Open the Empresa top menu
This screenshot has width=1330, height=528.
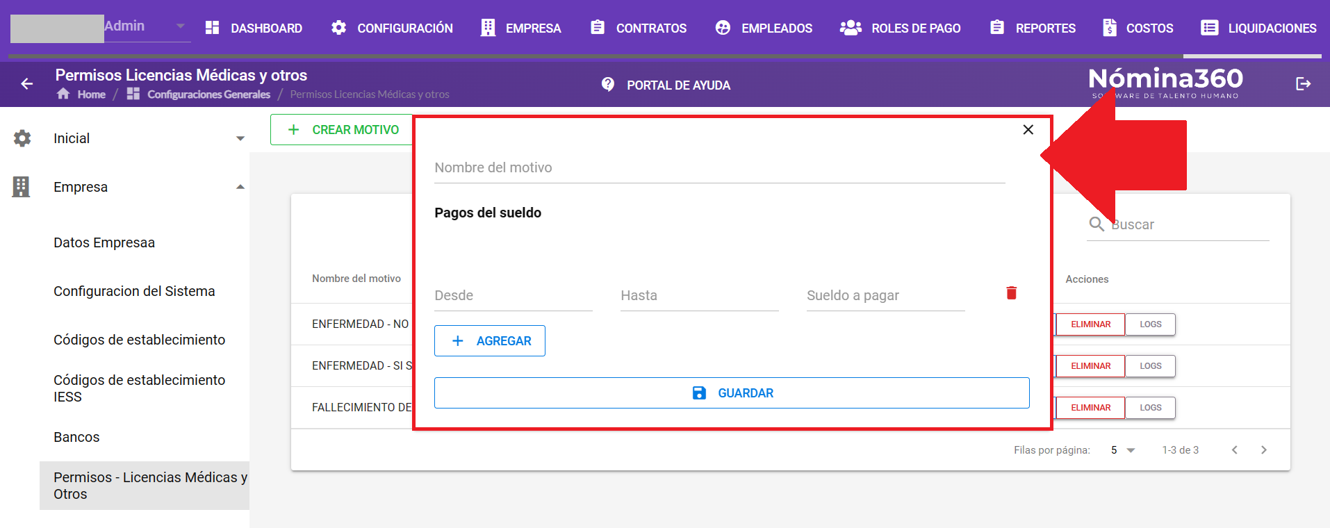pyautogui.click(x=521, y=28)
